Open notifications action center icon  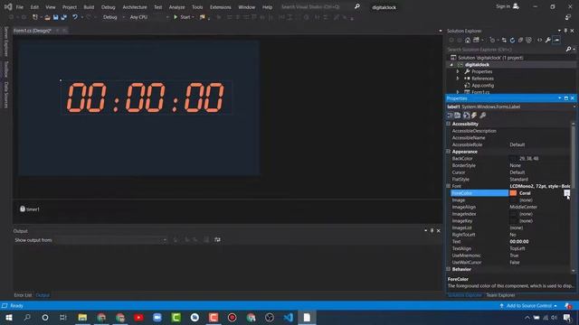click(x=567, y=318)
